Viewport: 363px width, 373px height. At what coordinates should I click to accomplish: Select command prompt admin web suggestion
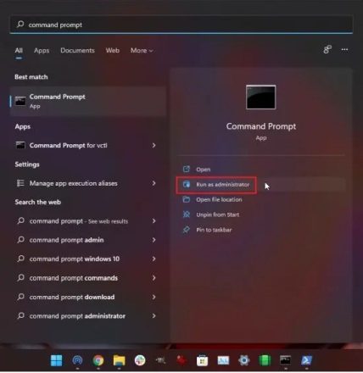pos(87,240)
